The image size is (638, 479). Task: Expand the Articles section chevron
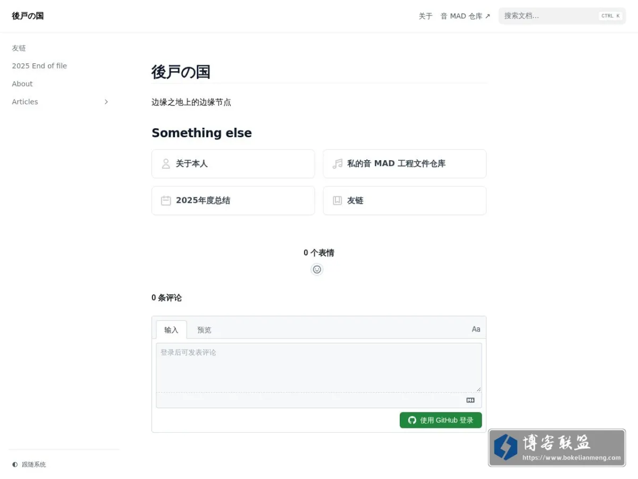pyautogui.click(x=106, y=102)
